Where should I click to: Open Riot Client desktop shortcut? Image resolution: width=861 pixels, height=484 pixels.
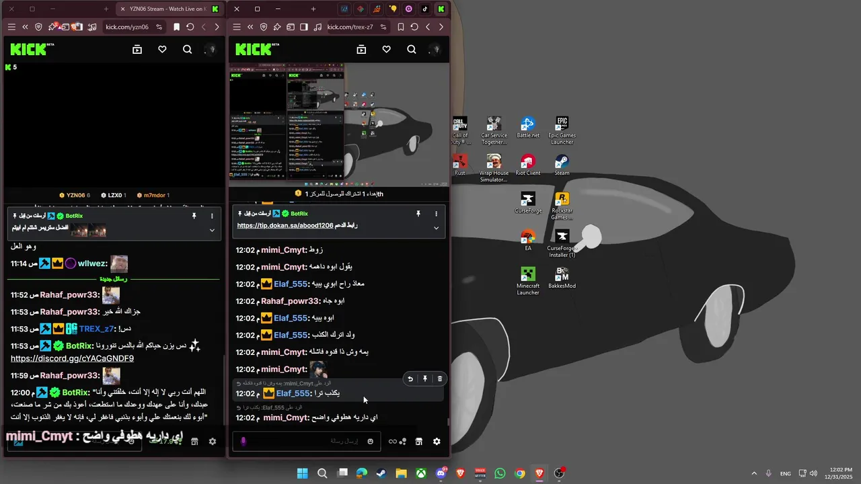[528, 165]
